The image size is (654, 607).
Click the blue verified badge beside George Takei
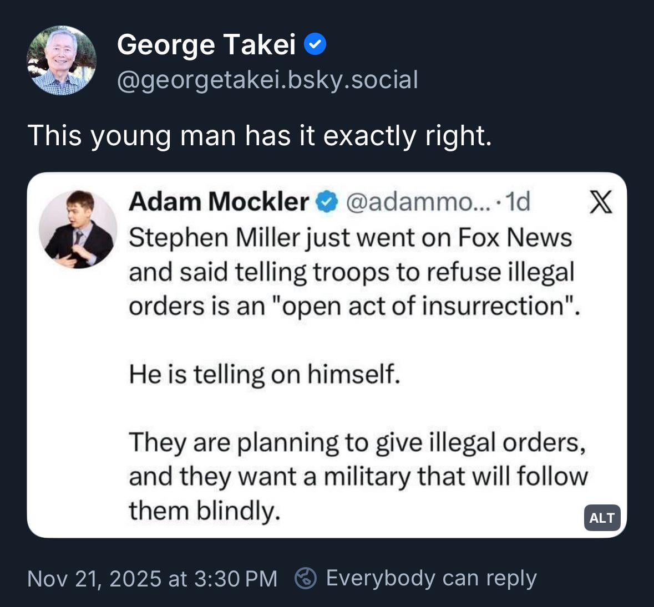(x=315, y=44)
